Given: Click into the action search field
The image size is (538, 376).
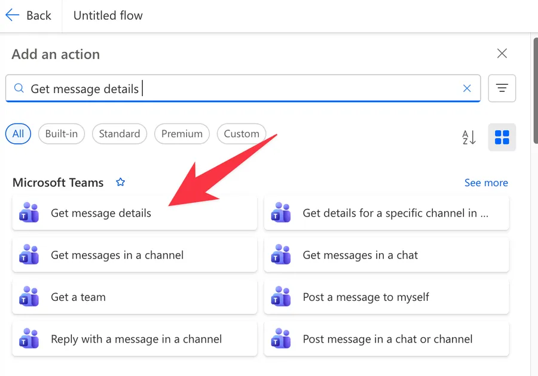Looking at the screenshot, I should click(x=243, y=88).
